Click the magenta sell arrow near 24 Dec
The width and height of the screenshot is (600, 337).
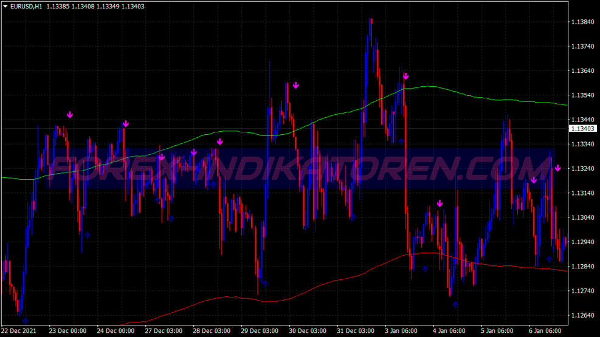[x=125, y=124]
